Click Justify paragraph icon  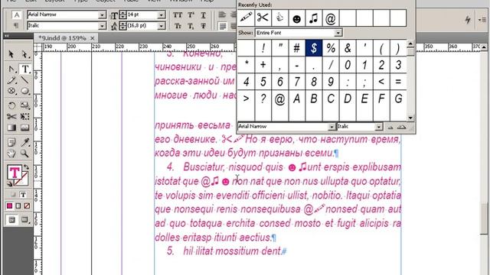222,26
